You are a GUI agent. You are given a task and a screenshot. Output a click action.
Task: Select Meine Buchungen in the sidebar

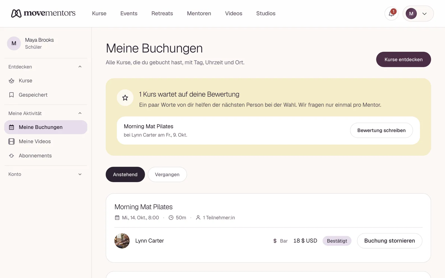tap(46, 127)
